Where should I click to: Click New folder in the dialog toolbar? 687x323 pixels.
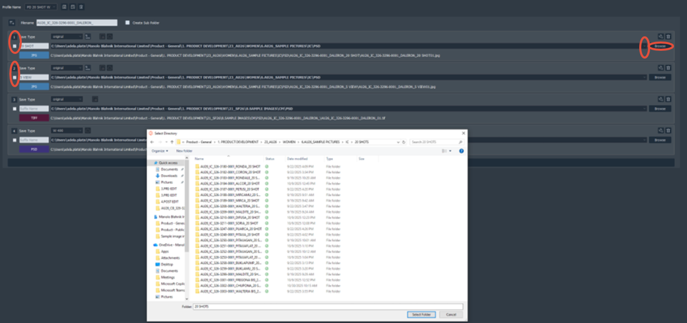[184, 151]
